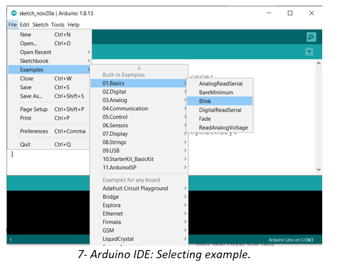Click the Arduino logo in title bar
Screen dimensions: 346x277
pos(14,13)
